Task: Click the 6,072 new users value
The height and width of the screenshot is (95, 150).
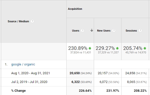Action: point(104,82)
